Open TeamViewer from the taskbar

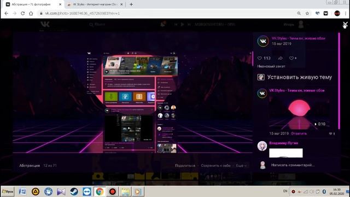coord(86,192)
